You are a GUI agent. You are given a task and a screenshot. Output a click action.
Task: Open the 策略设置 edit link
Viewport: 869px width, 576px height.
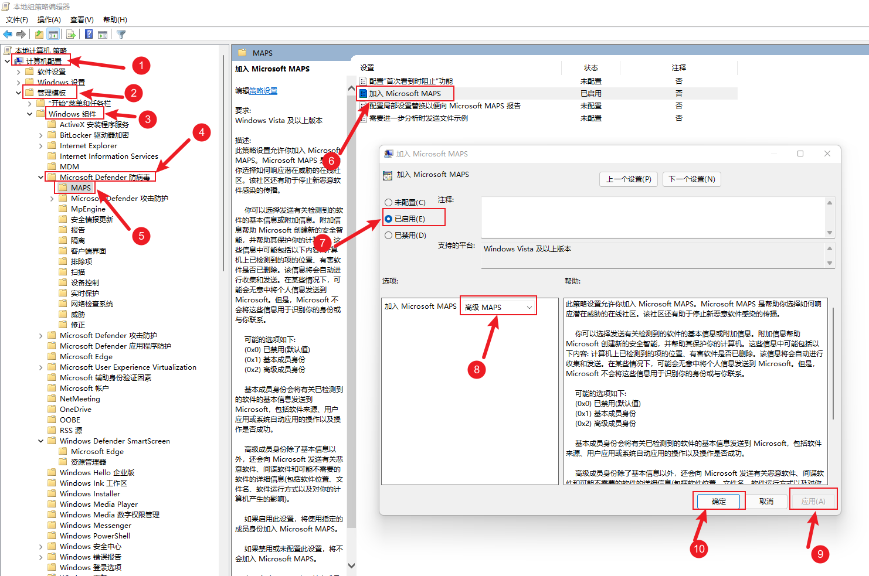click(x=263, y=91)
